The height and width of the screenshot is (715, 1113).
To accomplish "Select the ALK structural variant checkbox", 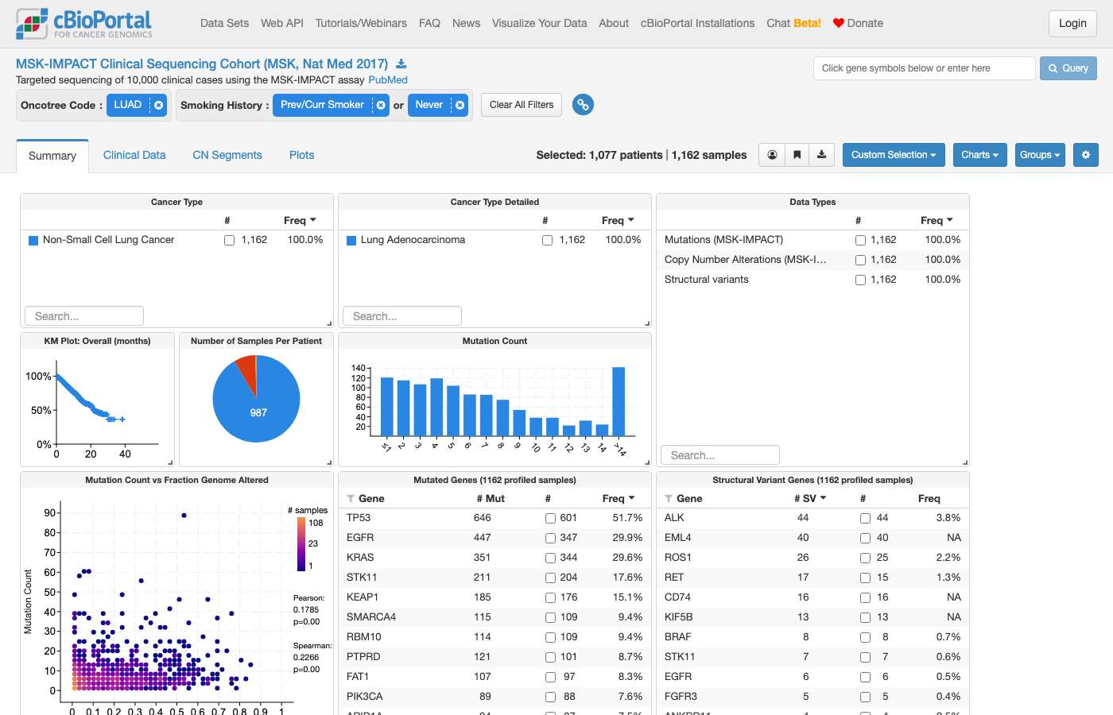I will tap(865, 518).
